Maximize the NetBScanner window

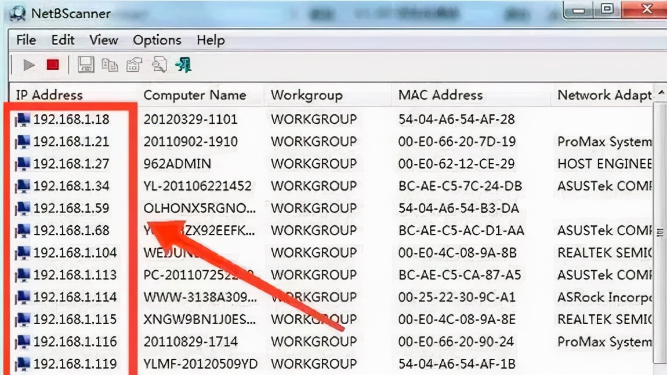[607, 9]
